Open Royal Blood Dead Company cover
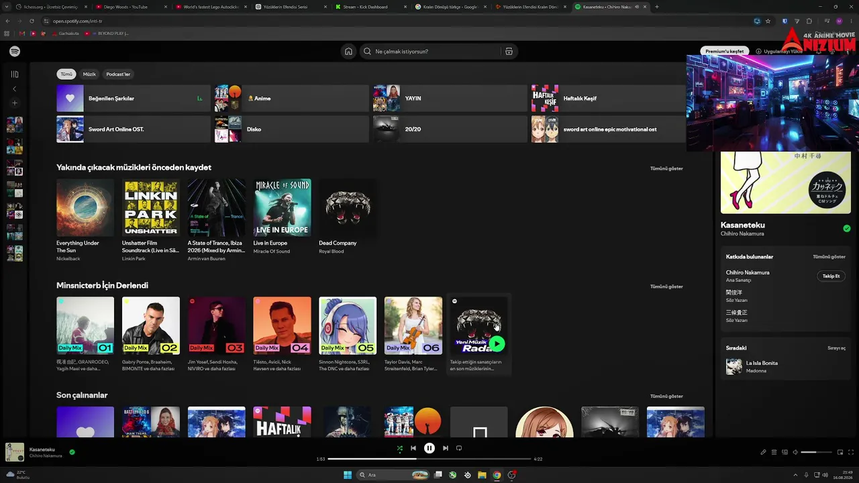This screenshot has width=859, height=483. point(348,208)
